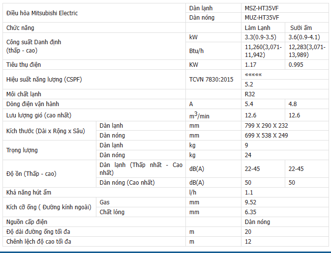Select the cooling capacity 3.3(0.9-3.5) value
The width and height of the screenshot is (331, 253).
pos(261,37)
